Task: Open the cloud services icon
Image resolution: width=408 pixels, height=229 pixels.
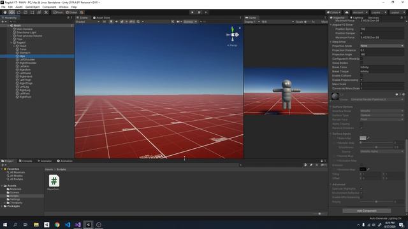Action: pos(347,12)
